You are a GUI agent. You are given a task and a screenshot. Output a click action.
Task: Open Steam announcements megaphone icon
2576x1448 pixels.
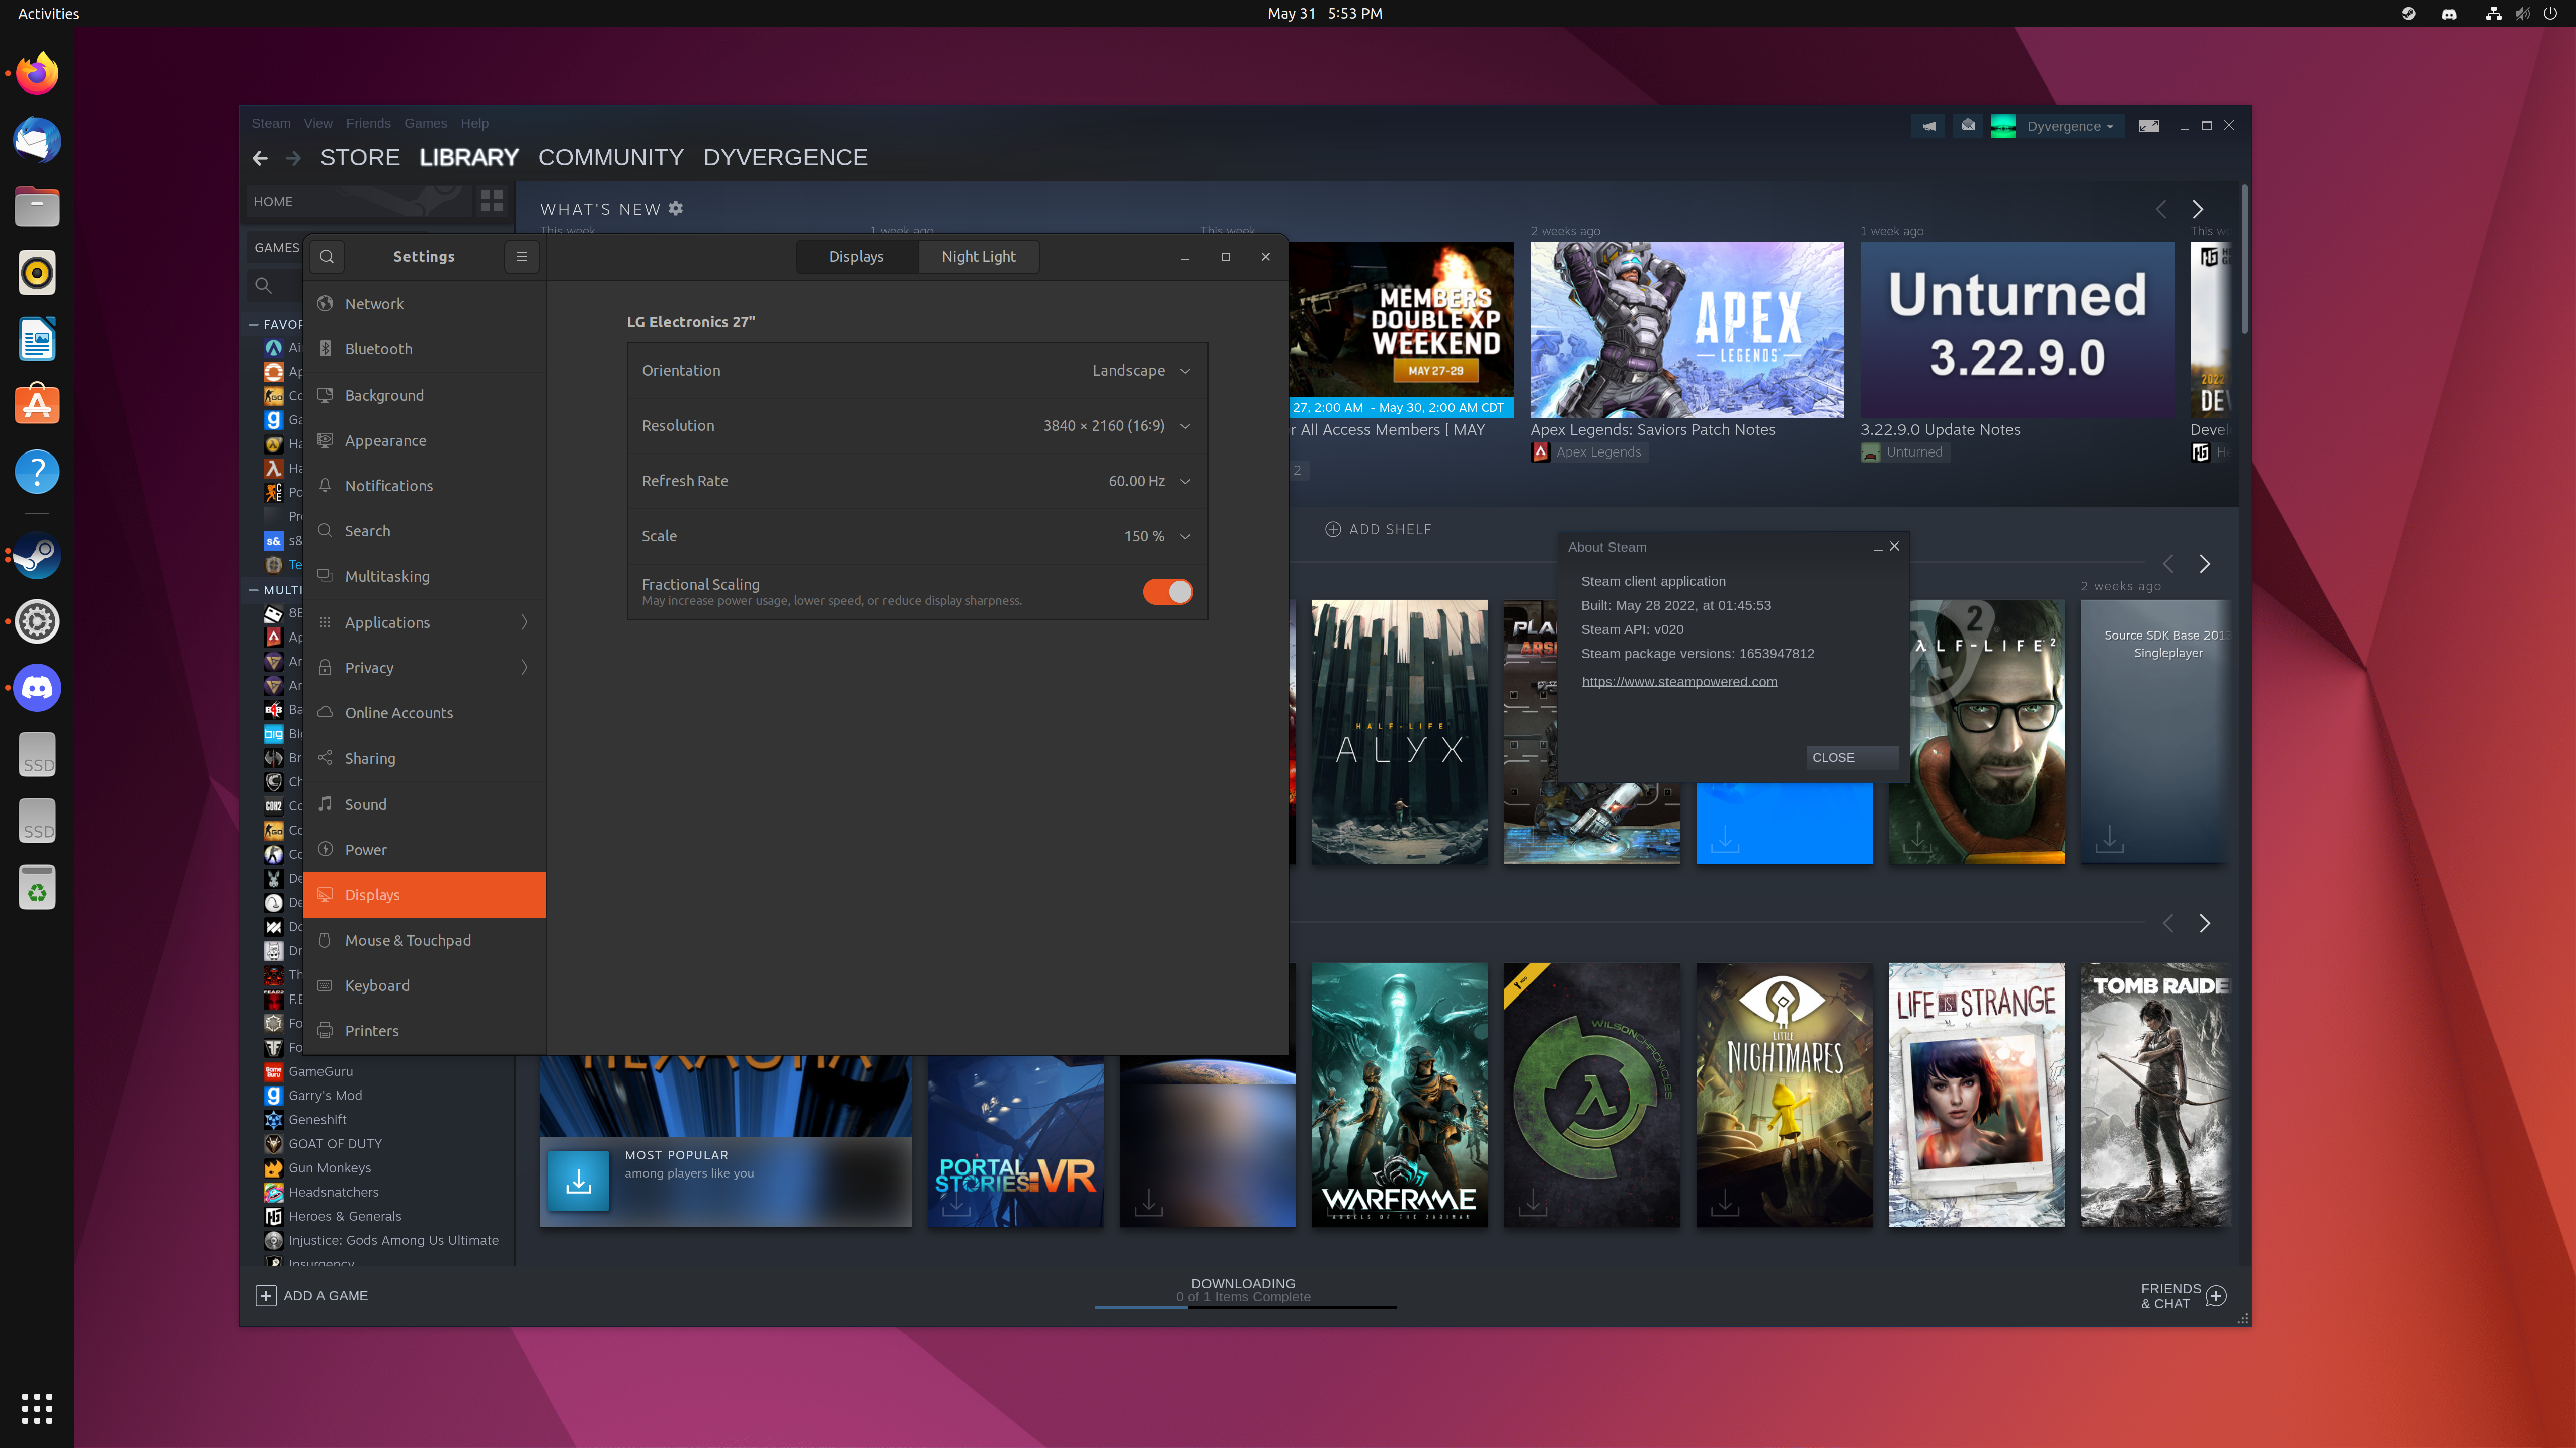1929,126
